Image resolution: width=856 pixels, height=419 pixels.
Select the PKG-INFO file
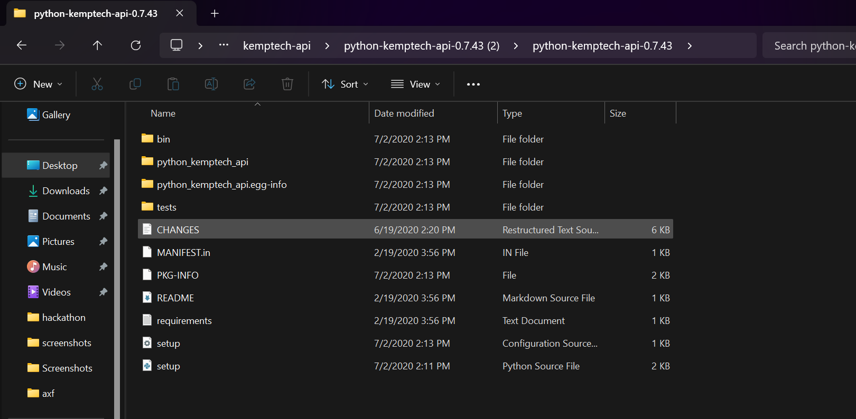(405, 275)
